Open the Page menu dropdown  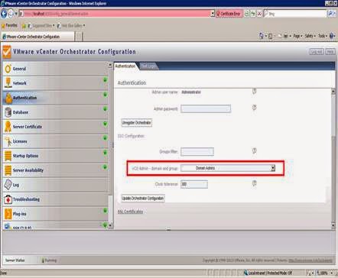pos(297,36)
